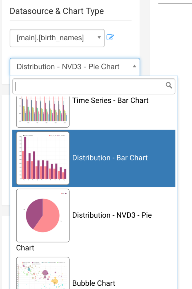This screenshot has width=192, height=289.
Task: Select Distribution - NVD3 - Pie Chart option
Action: point(94,221)
